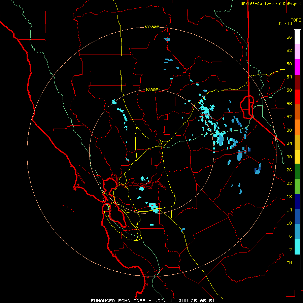Point at the 38 legend number
The image size is (303, 303).
pos(289,130)
